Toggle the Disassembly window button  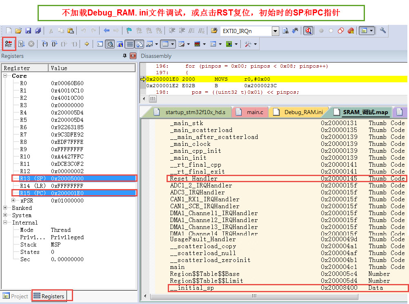pyautogui.click(x=110, y=44)
